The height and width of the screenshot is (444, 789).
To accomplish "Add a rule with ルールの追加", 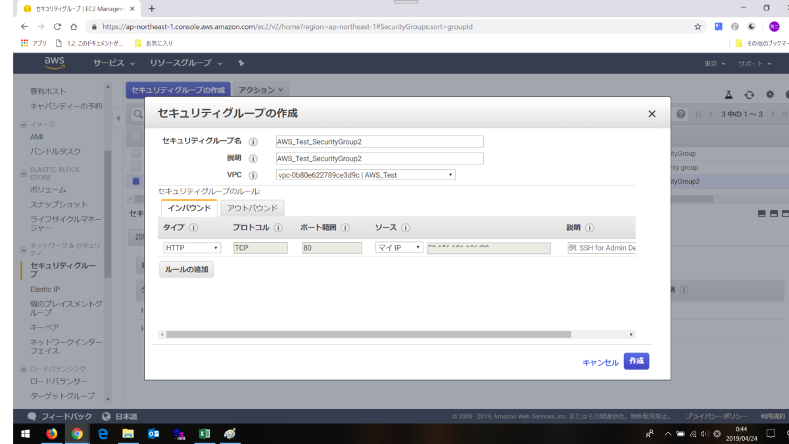I will coord(186,269).
